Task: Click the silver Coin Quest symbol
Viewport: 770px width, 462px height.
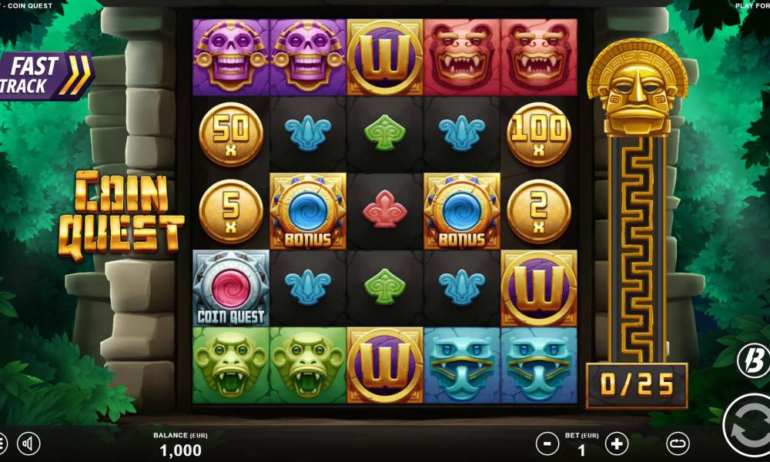Action: pos(231,288)
